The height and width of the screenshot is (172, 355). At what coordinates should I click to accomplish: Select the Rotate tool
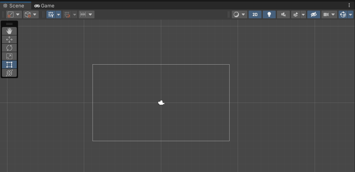pos(9,48)
